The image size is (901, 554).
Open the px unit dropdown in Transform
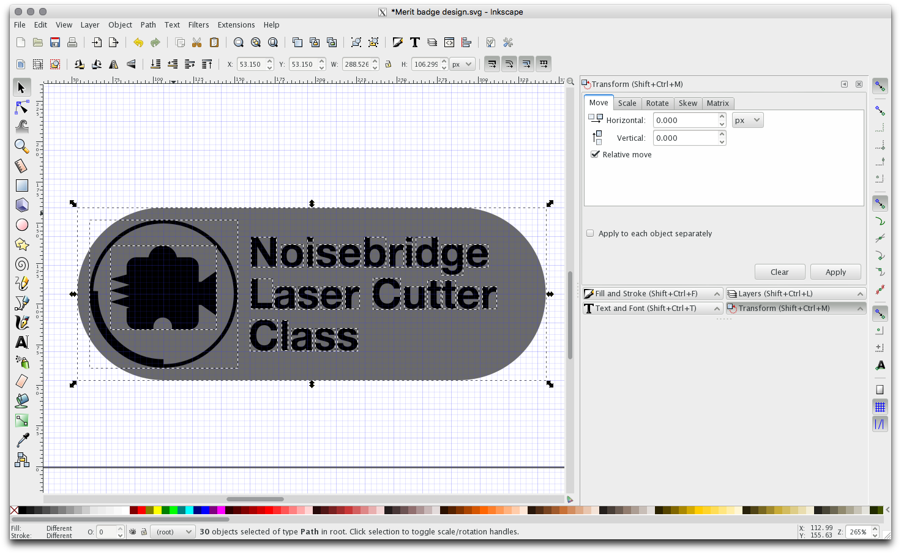pos(747,120)
